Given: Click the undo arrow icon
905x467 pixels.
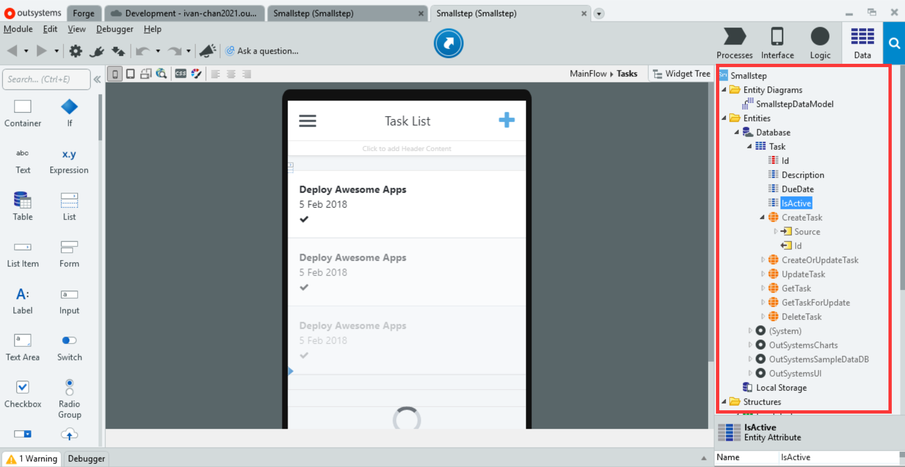Looking at the screenshot, I should [x=142, y=51].
